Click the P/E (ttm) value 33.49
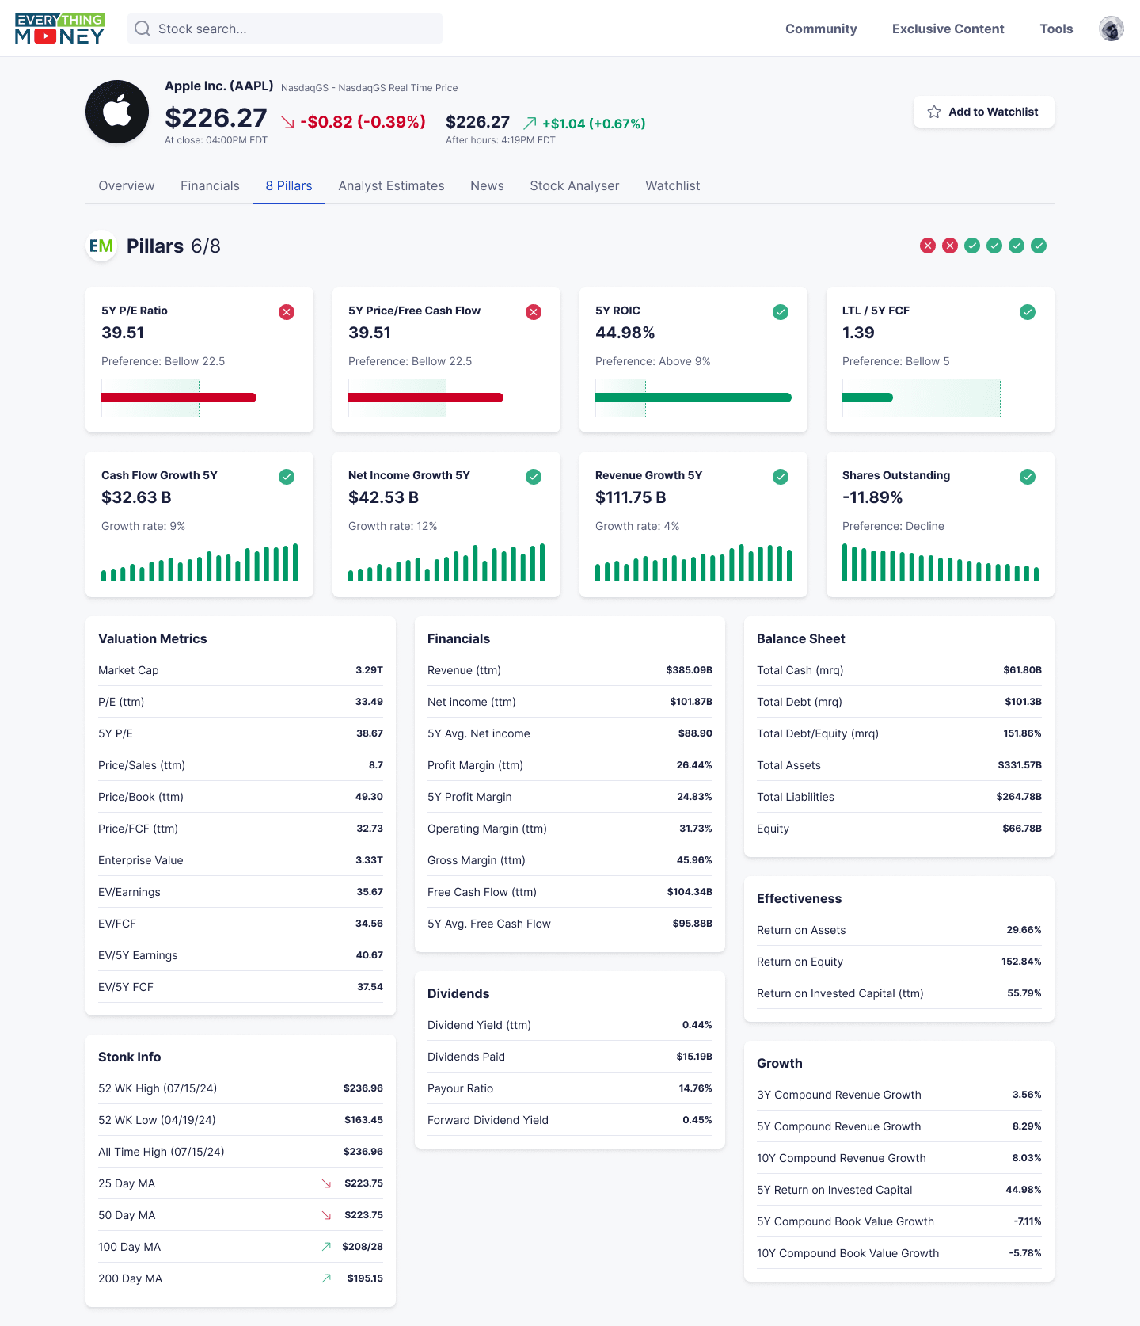 (x=369, y=702)
